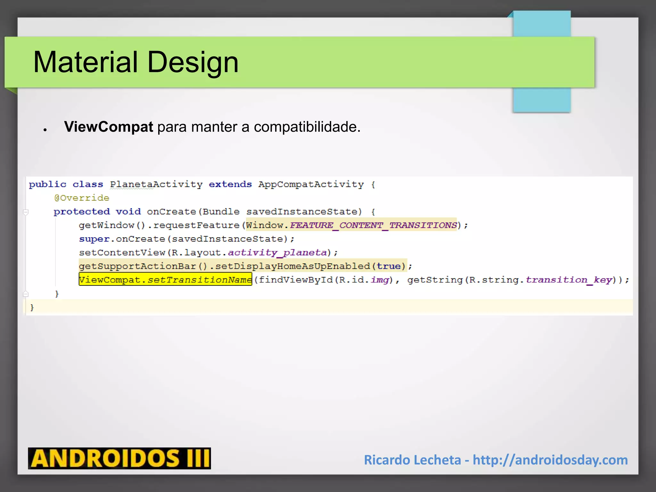656x492 pixels.
Task: Click the ANDROIDOS III logo
Action: point(119,458)
